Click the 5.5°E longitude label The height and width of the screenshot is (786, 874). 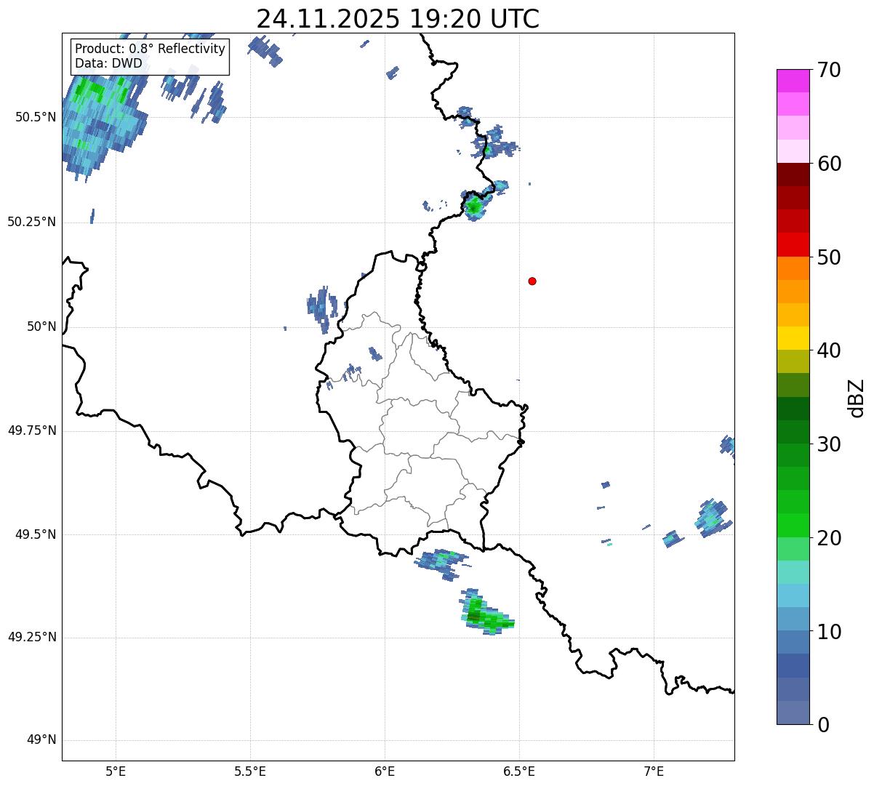[x=250, y=771]
